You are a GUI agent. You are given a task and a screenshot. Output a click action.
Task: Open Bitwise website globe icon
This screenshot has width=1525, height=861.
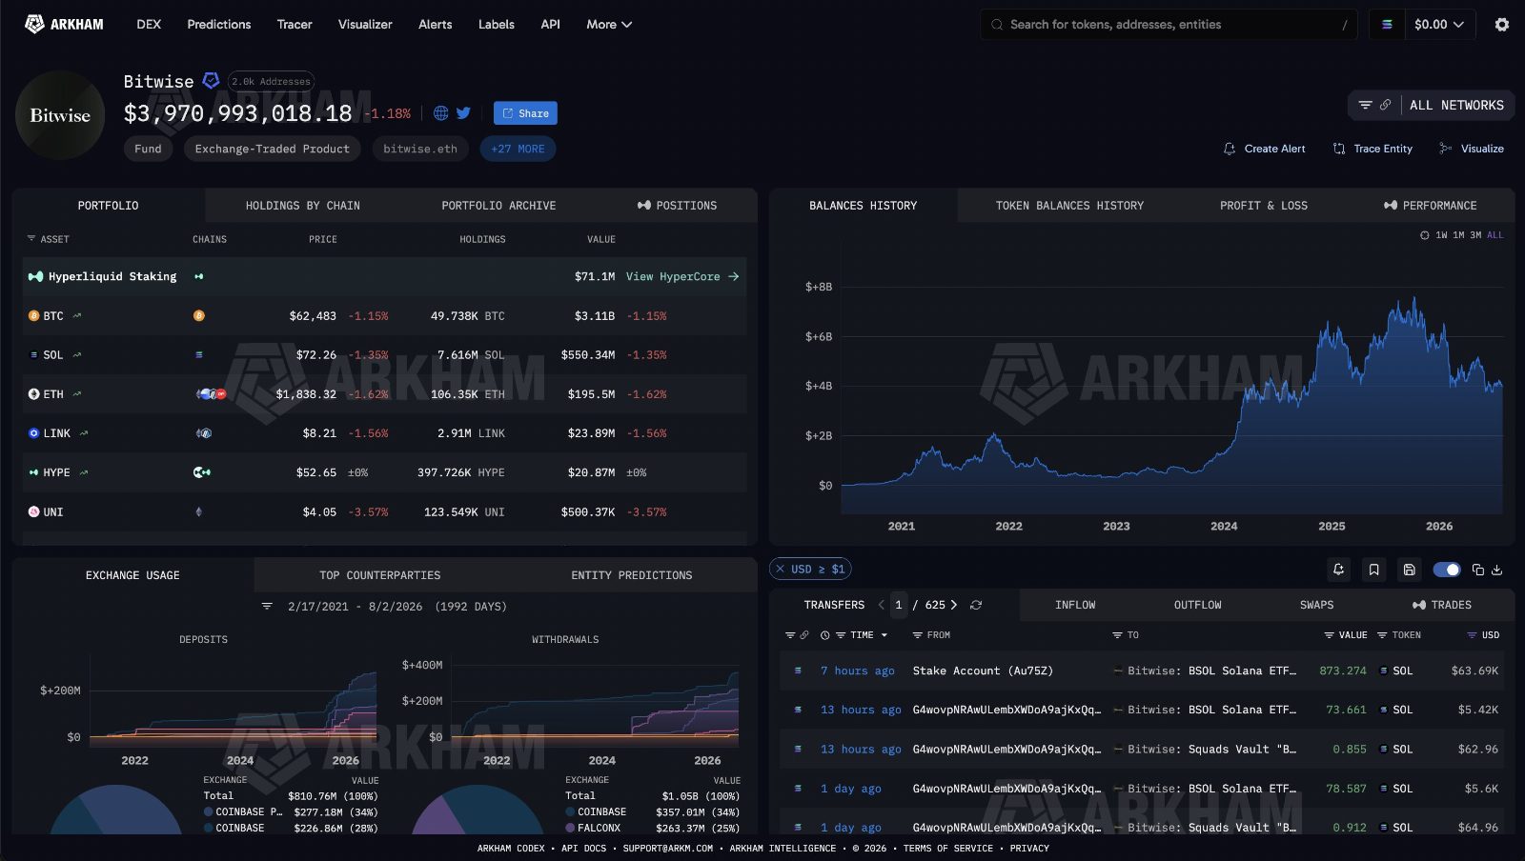point(440,113)
